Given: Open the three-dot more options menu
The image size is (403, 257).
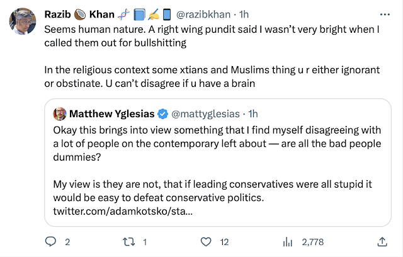Looking at the screenshot, I should point(383,14).
